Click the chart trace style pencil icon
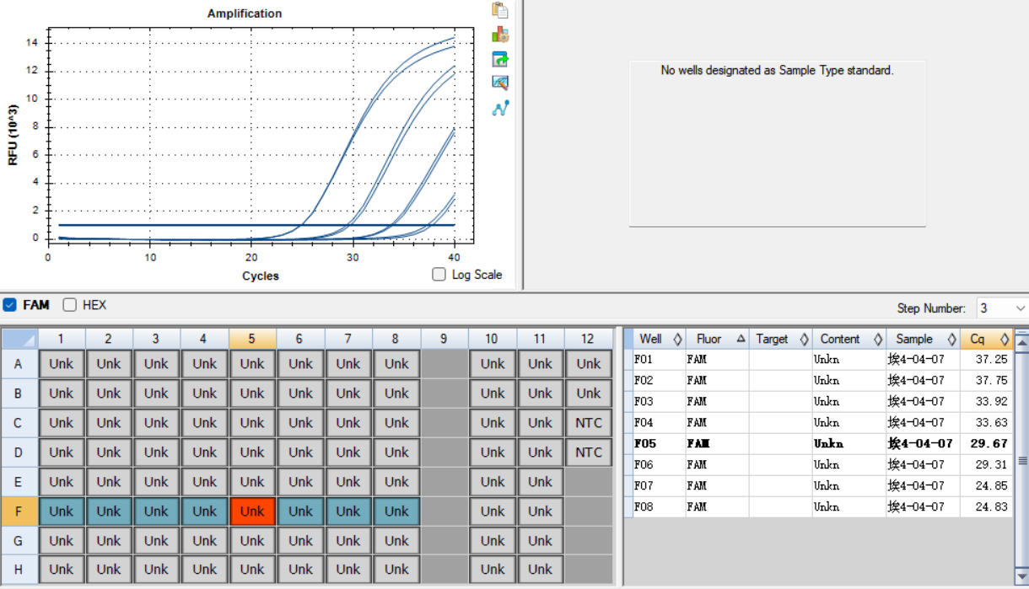 [500, 83]
